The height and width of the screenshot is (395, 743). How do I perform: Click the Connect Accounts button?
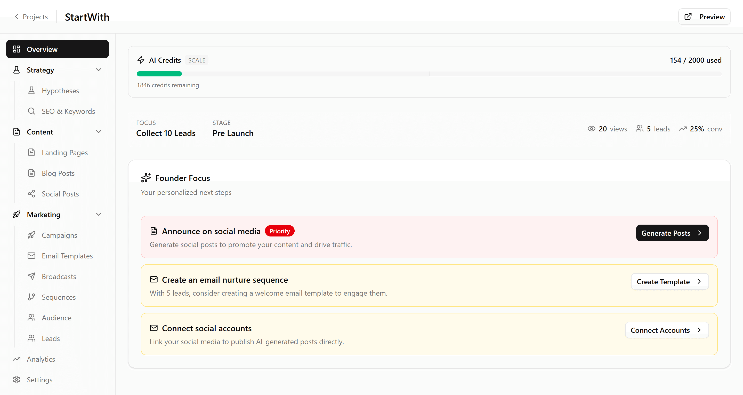(667, 330)
